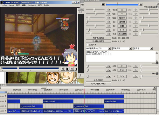
Task: Click the イン fade parameter button
Action: pos(122,66)
